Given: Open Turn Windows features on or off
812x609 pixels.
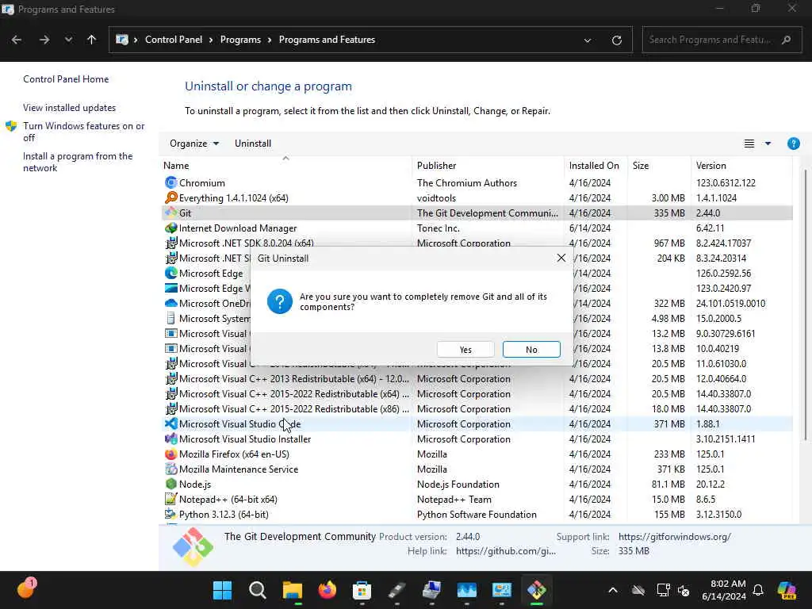Looking at the screenshot, I should tap(83, 132).
